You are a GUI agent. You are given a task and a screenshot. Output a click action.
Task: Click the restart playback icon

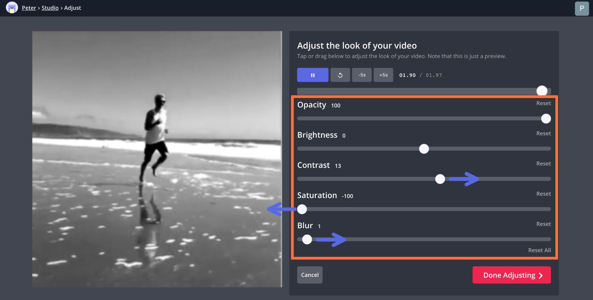tap(340, 75)
